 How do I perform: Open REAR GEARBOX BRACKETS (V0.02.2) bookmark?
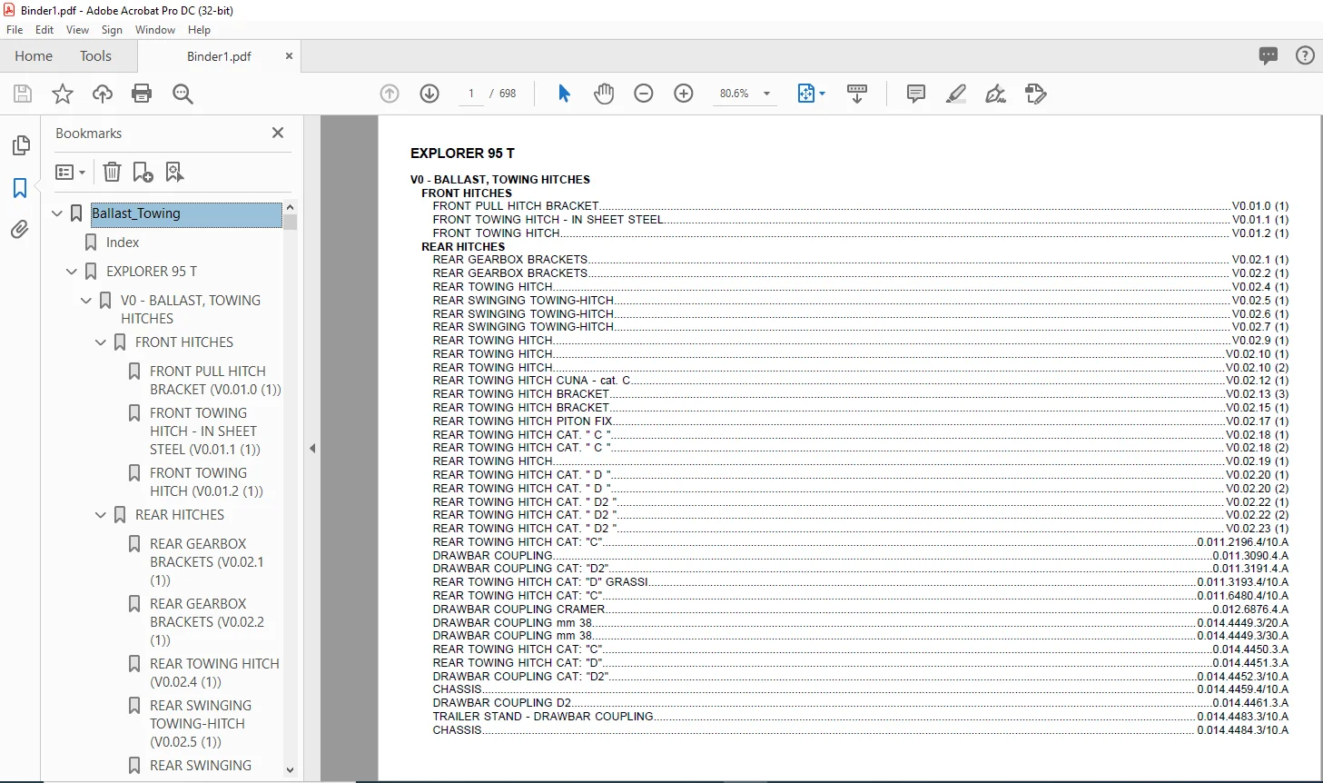click(207, 622)
